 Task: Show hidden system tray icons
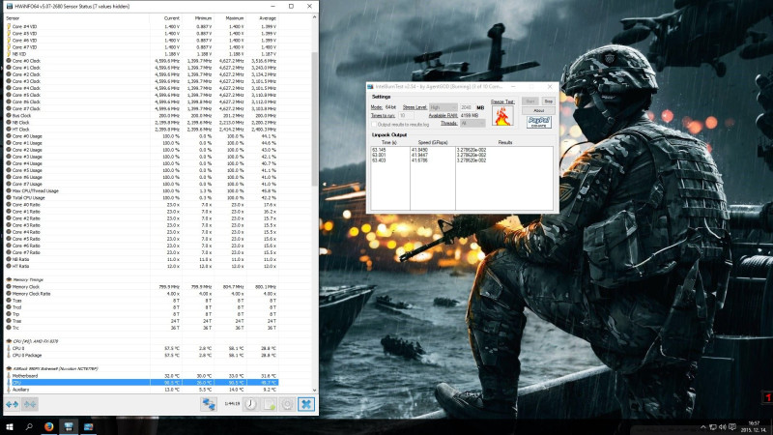tap(703, 427)
